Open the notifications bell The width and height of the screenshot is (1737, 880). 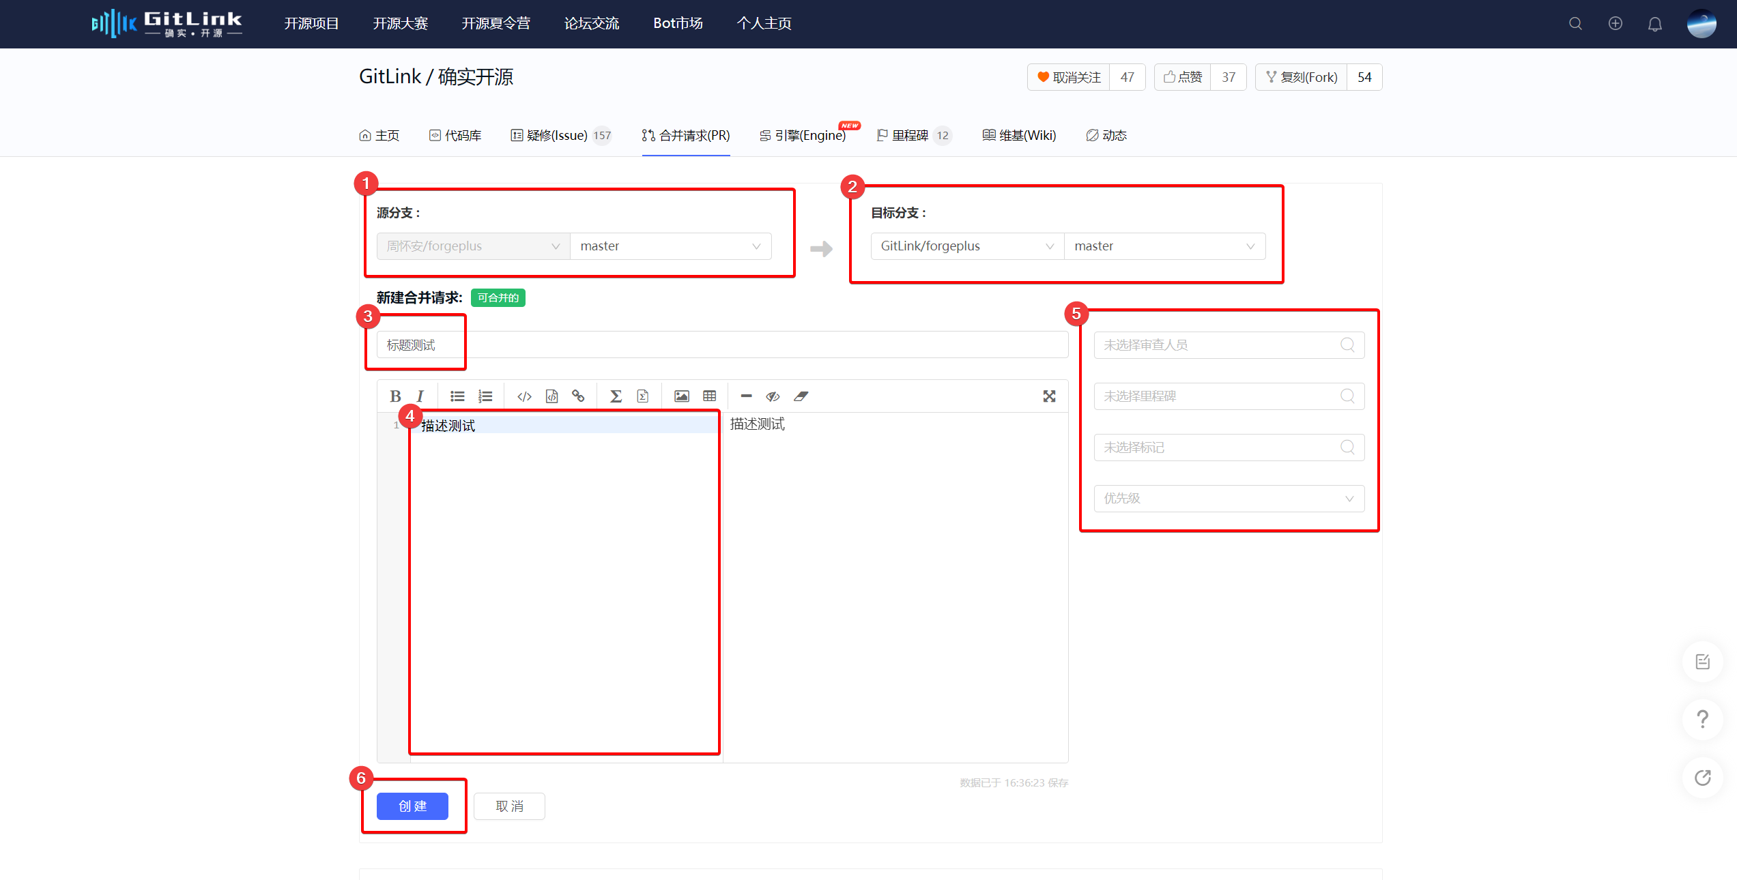click(1655, 24)
